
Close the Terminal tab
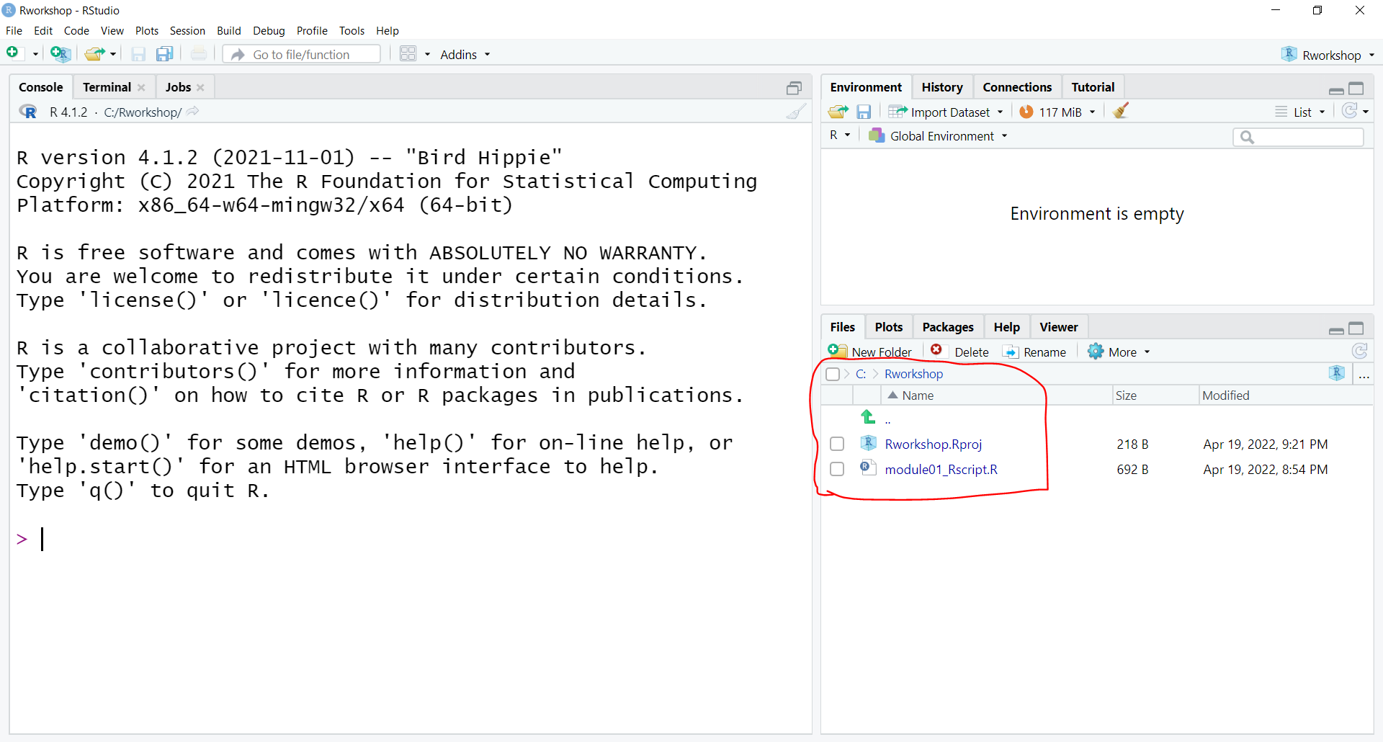(141, 88)
